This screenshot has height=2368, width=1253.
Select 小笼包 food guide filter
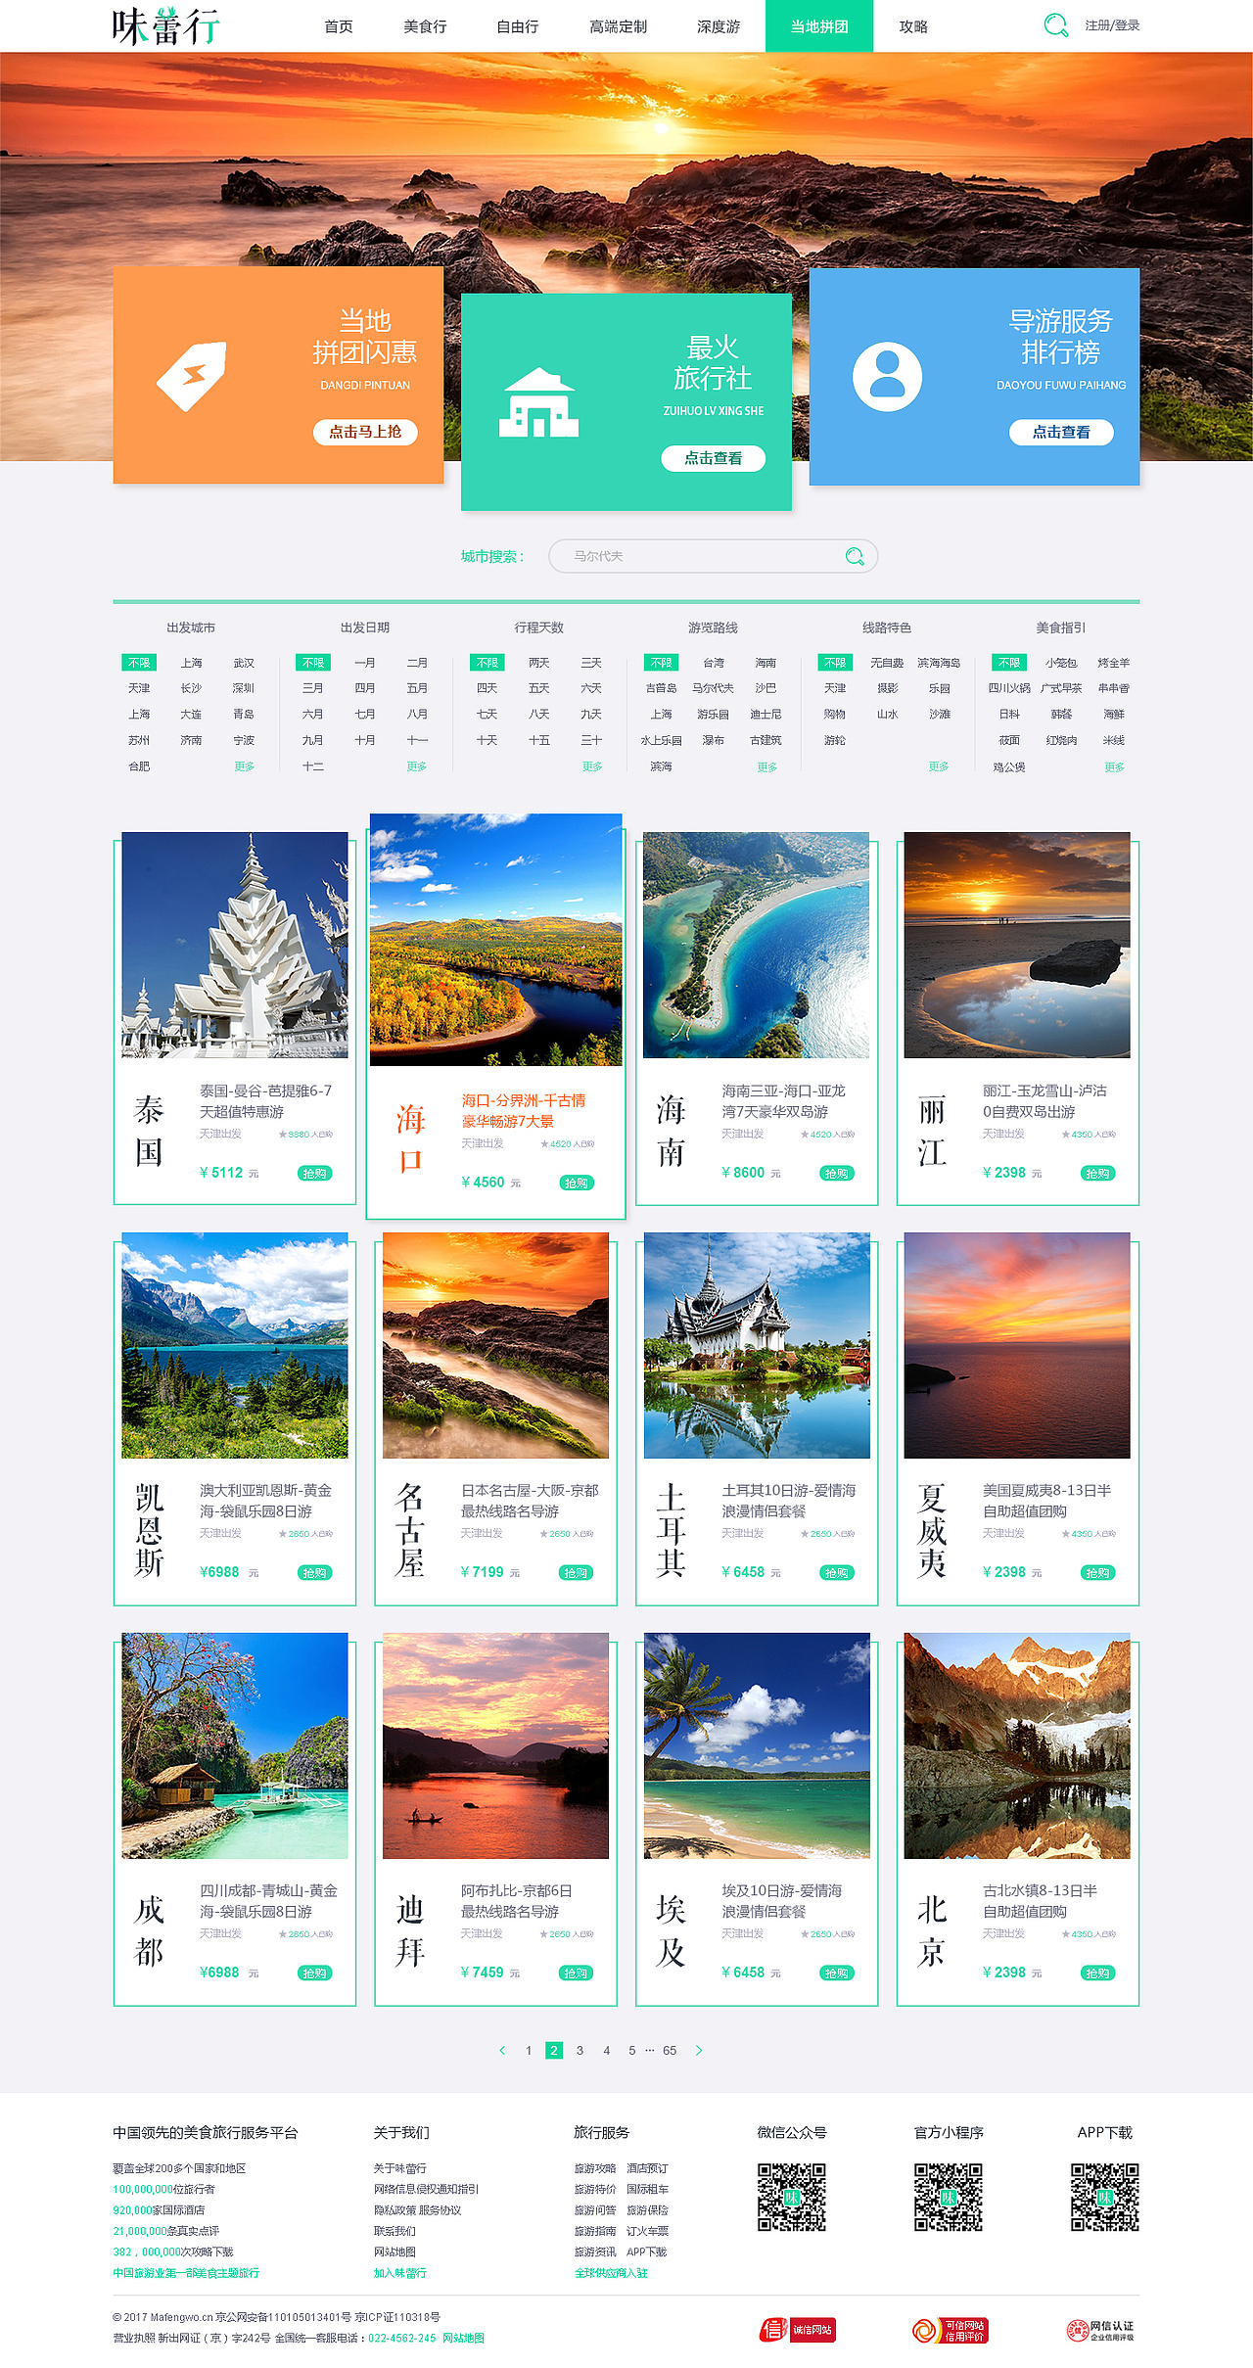click(1061, 663)
